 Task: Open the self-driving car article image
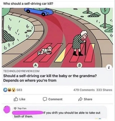coord(57,38)
